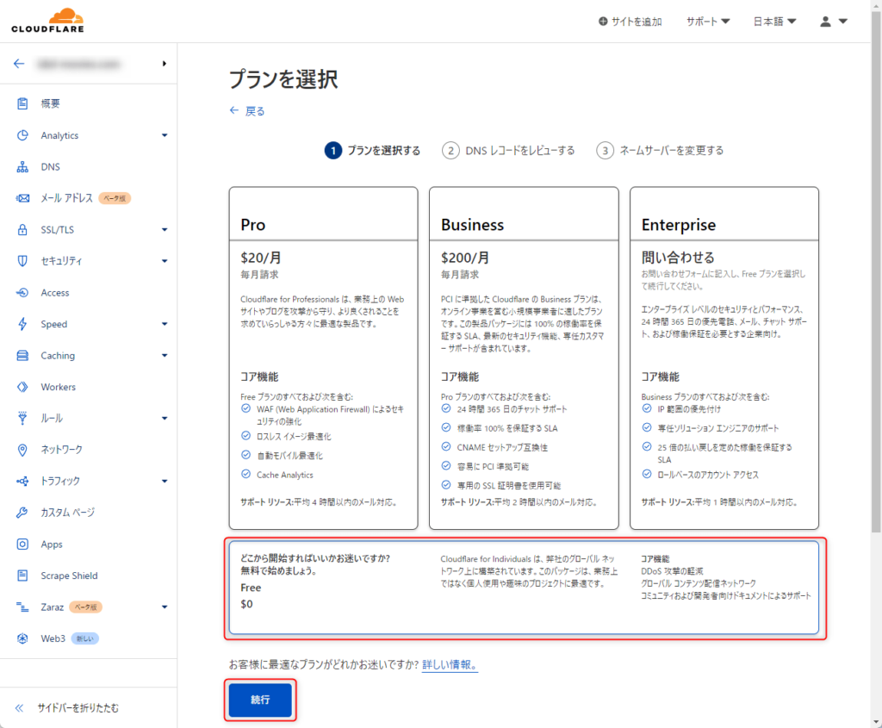Image resolution: width=882 pixels, height=728 pixels.
Task: Expand the ルール submenu arrow
Action: click(x=165, y=418)
